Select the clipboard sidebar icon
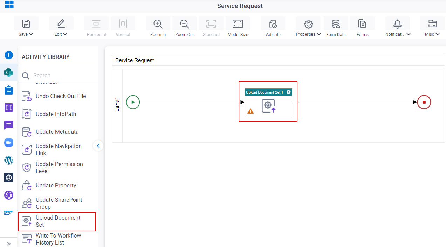Viewport: 446px width, 247px height. 9,90
